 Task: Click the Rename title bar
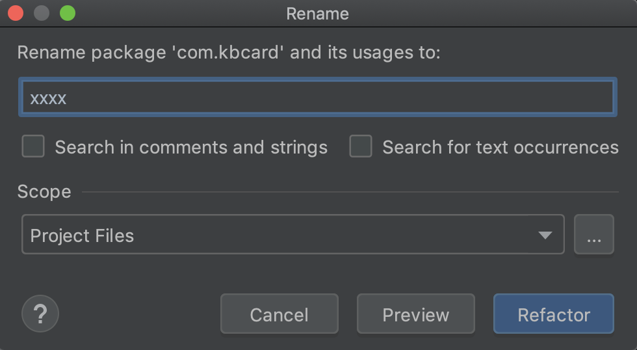tap(318, 14)
